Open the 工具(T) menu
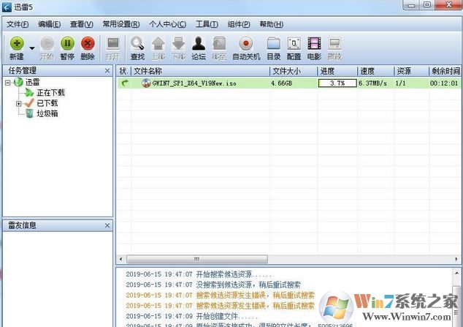Image resolution: width=463 pixels, height=327 pixels. click(x=207, y=23)
